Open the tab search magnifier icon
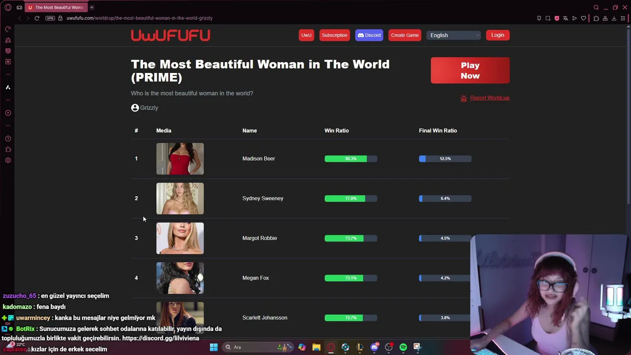This screenshot has width=631, height=355. tap(596, 7)
